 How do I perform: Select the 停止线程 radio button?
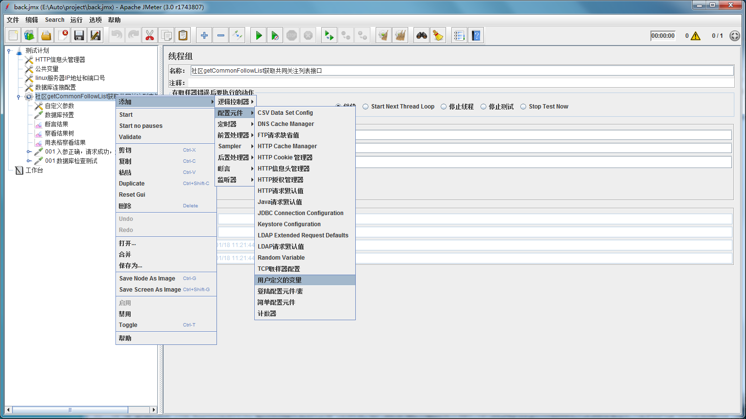coord(444,107)
